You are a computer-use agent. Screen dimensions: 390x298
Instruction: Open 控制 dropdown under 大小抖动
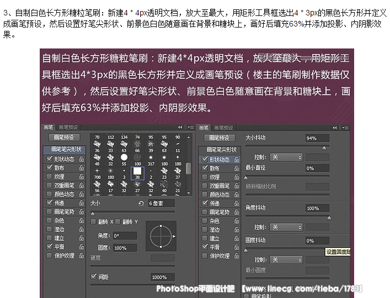(286, 157)
